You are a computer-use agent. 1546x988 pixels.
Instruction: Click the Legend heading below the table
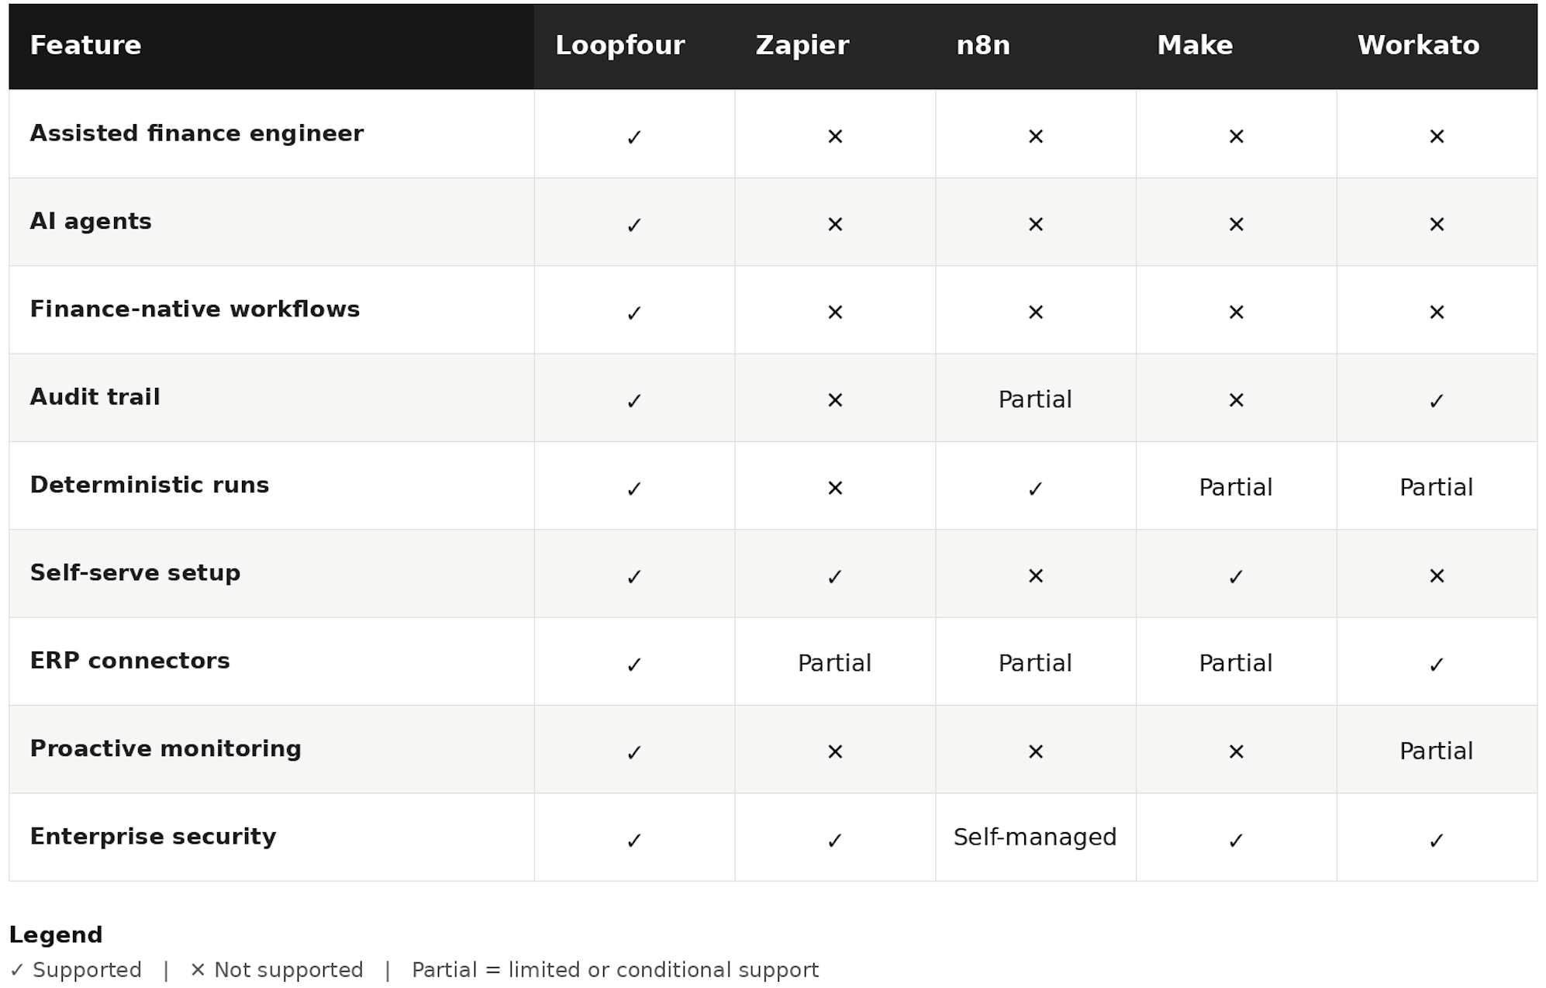click(56, 935)
